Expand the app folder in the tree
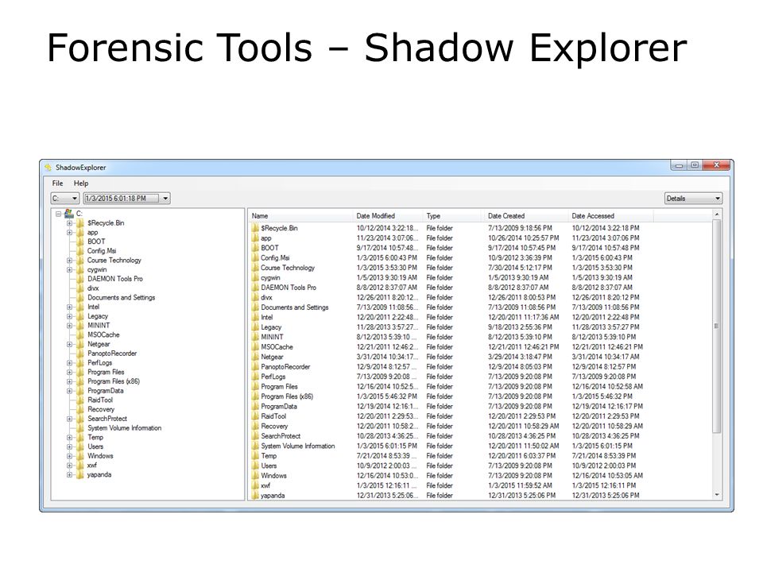 (70, 233)
